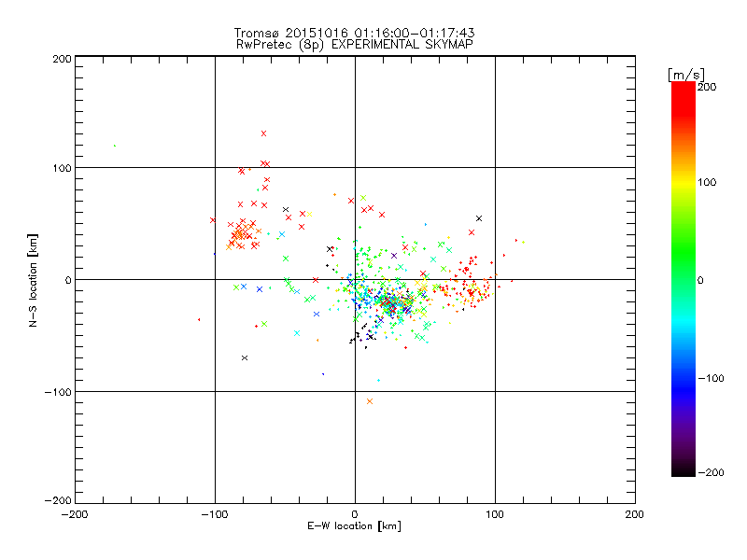
Task: Click the isolated green dot in the far upper-left
Action: [115, 146]
